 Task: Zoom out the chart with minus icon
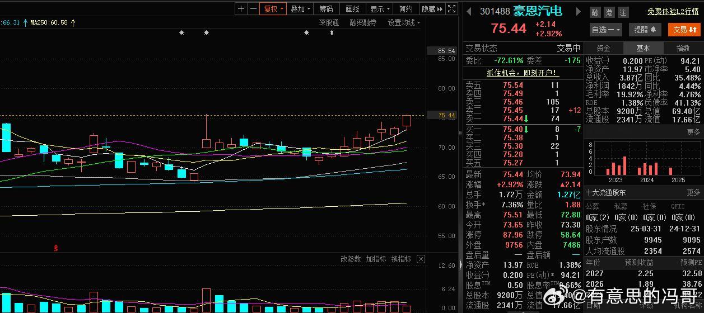coord(253,9)
